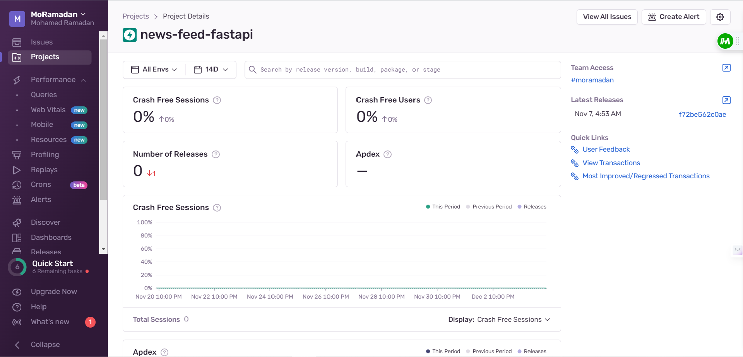Open Team Access external link icon
This screenshot has width=743, height=357.
coord(726,68)
